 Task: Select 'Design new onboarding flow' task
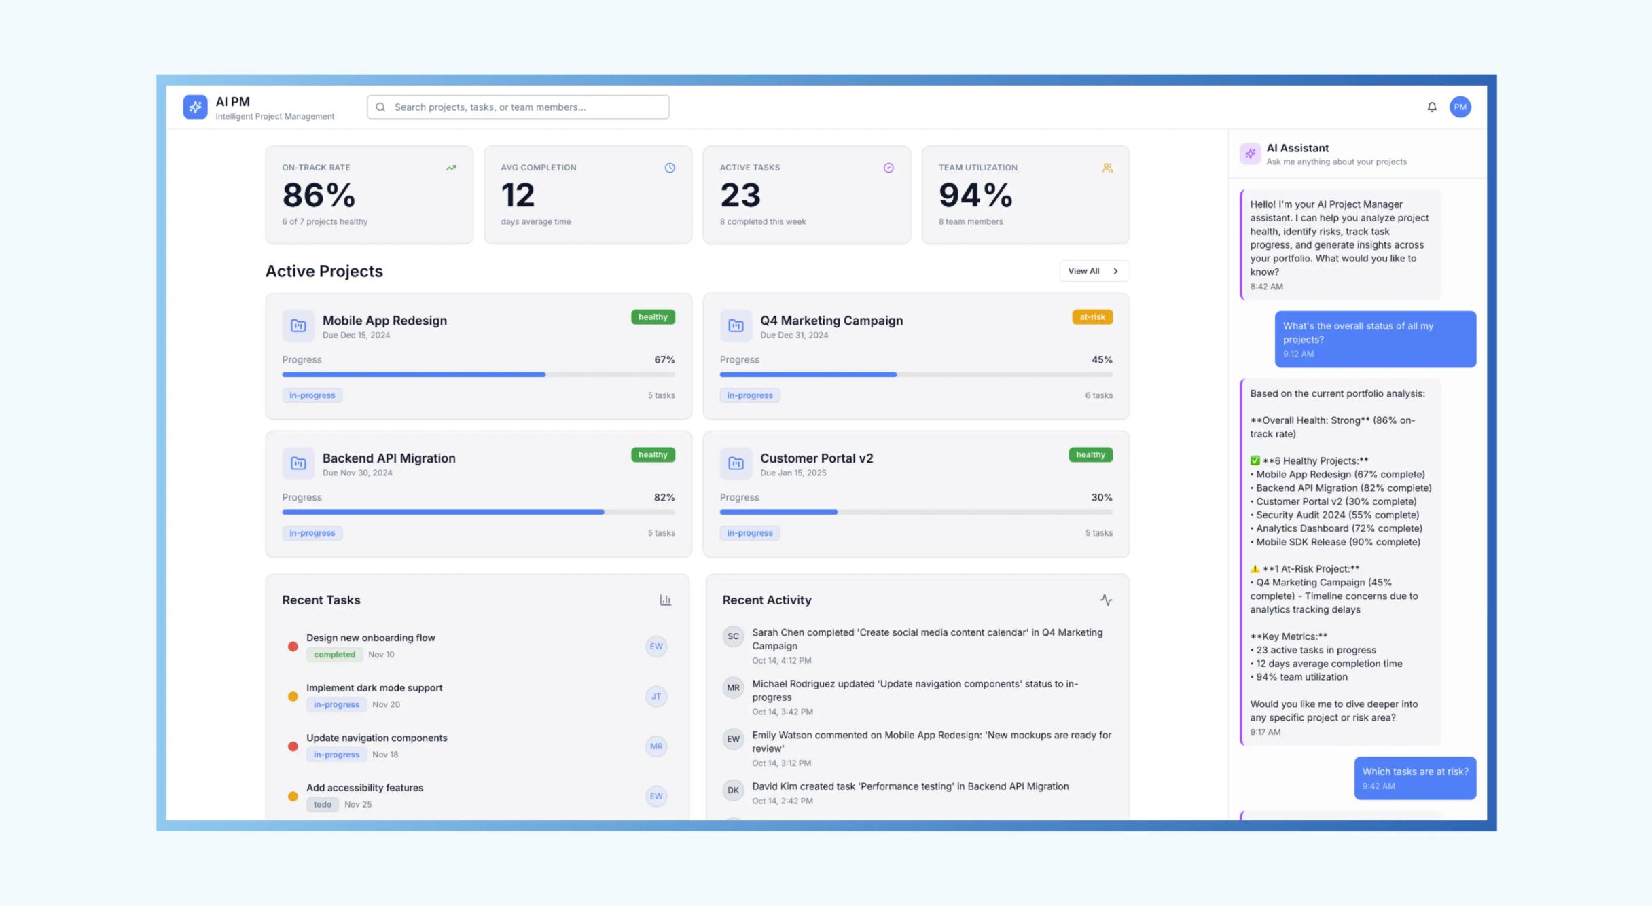coord(370,638)
